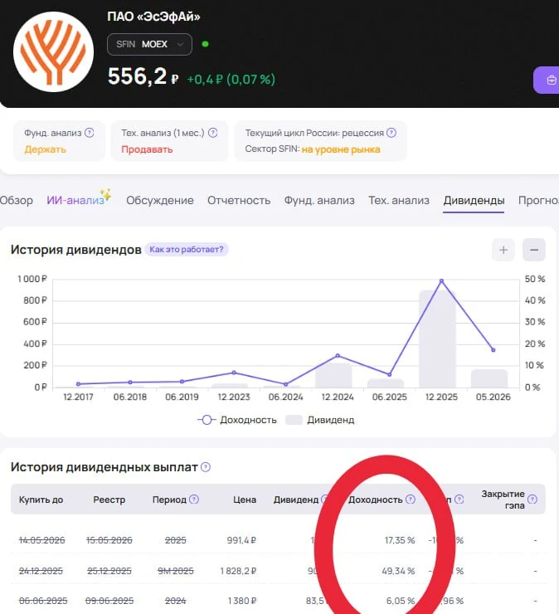Open help icon next to Период header
Screen dimensions: 559x614
(194, 499)
